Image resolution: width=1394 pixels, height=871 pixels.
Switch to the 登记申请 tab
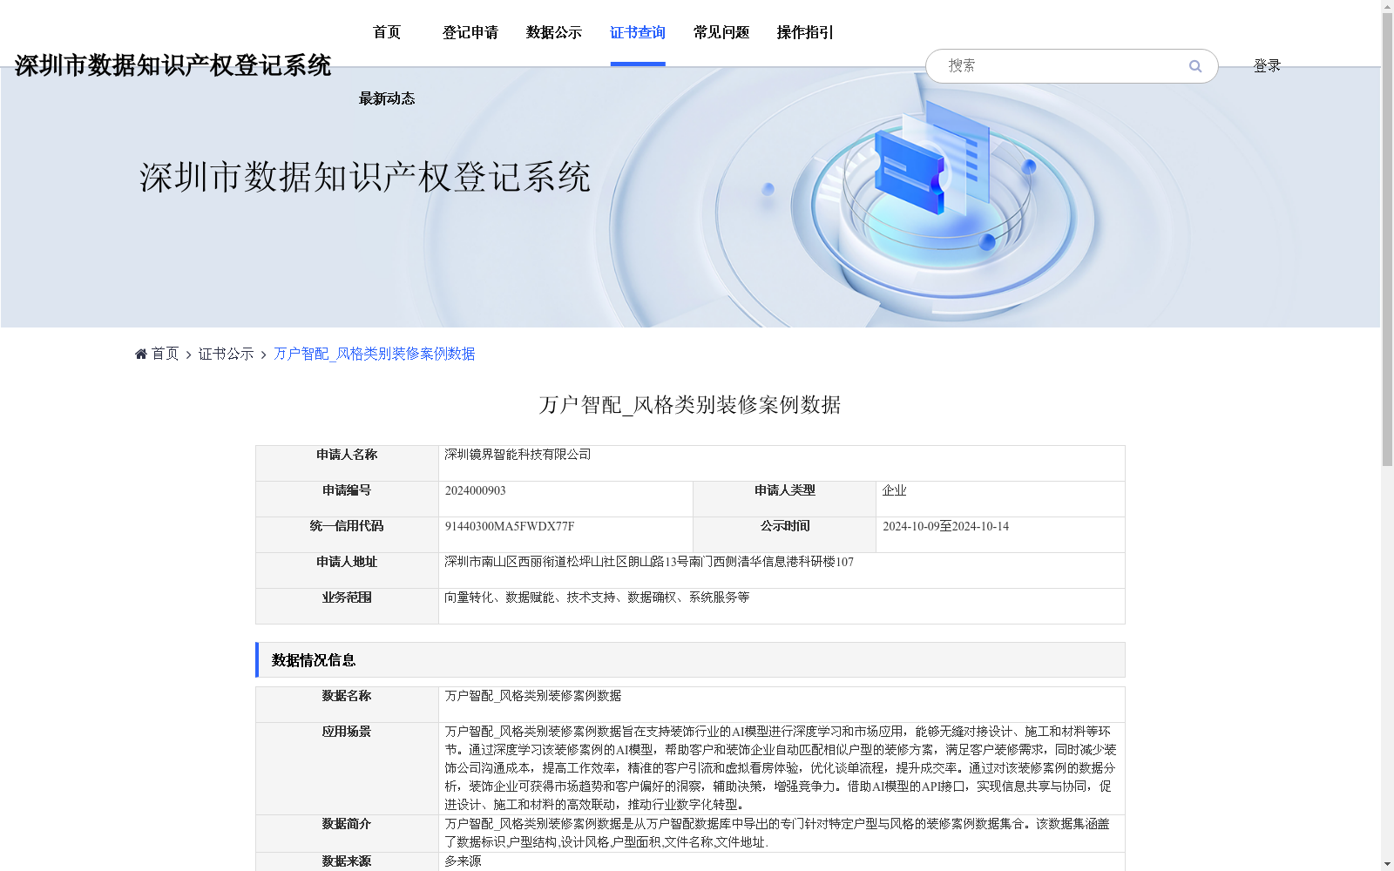[470, 32]
